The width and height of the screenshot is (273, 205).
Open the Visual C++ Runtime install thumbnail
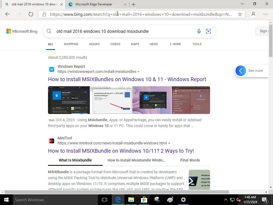[x=111, y=100]
